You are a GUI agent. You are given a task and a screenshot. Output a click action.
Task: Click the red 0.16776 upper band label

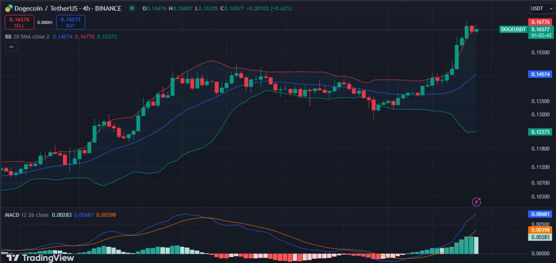540,22
